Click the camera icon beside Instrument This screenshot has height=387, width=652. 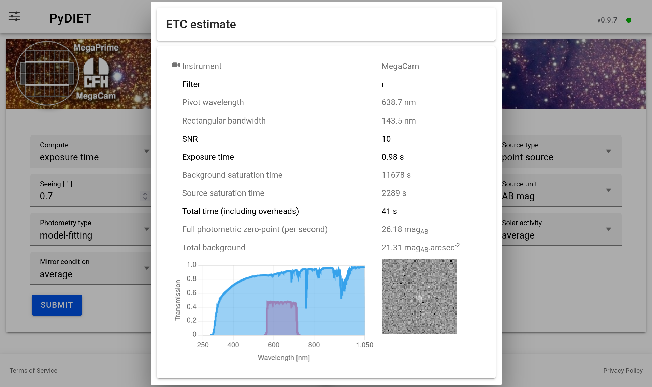click(x=176, y=65)
